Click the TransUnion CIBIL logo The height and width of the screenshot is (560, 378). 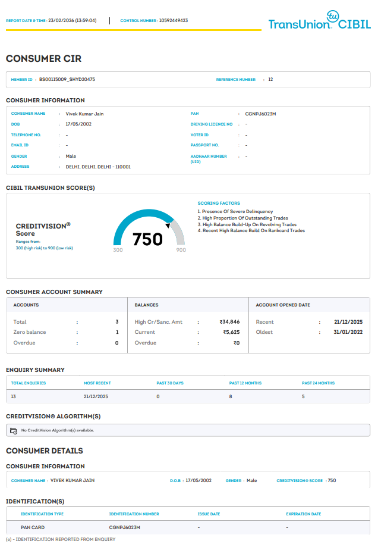[x=320, y=20]
